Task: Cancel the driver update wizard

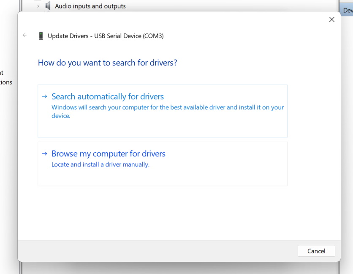Action: click(316, 251)
